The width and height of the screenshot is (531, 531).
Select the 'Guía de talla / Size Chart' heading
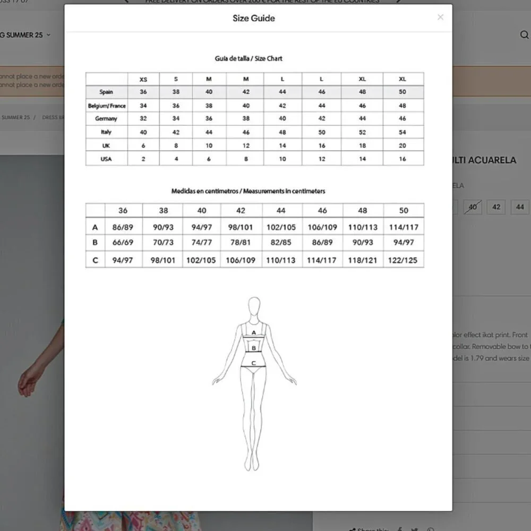click(x=248, y=58)
